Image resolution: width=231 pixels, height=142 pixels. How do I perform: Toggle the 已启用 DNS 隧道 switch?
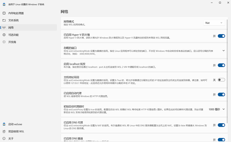click(221, 140)
